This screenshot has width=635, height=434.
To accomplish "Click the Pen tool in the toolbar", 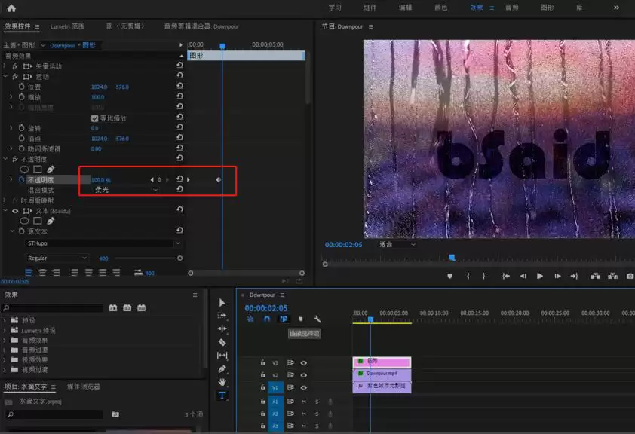I will (222, 368).
